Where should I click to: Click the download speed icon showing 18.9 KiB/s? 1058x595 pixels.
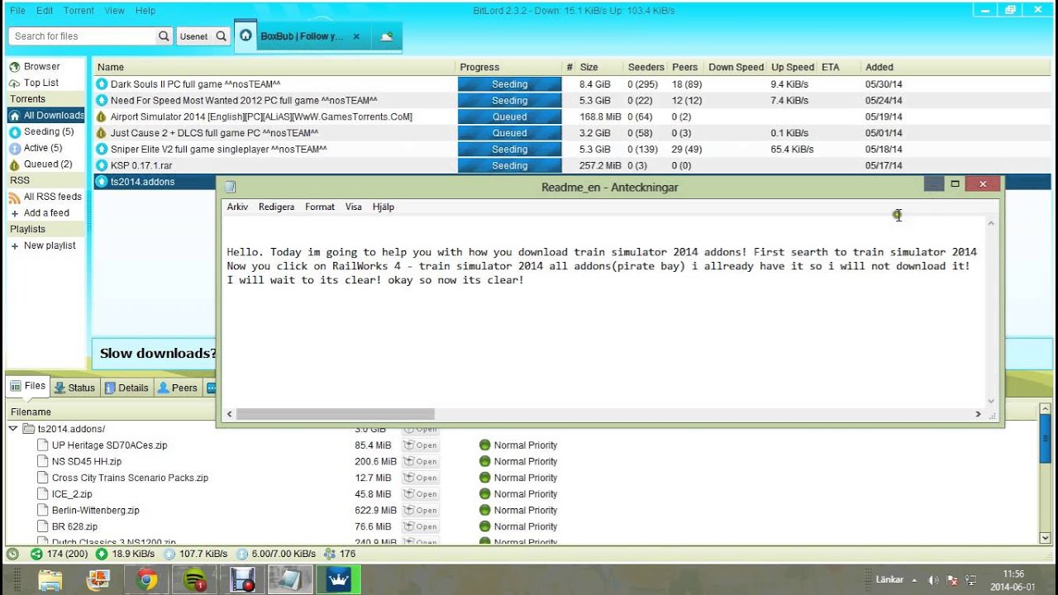click(x=102, y=554)
